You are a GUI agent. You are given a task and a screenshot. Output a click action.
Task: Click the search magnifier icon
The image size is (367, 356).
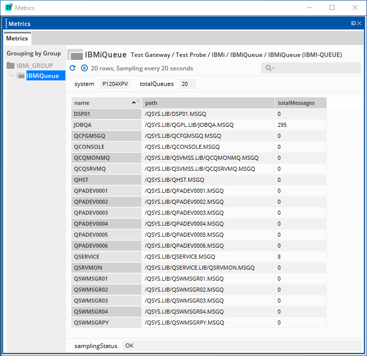point(268,68)
